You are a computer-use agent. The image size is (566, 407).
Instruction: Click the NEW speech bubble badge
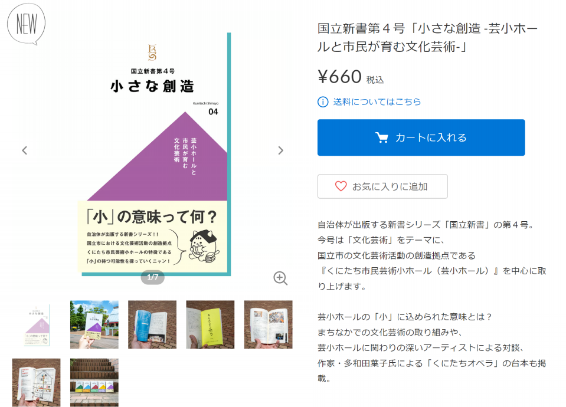27,24
